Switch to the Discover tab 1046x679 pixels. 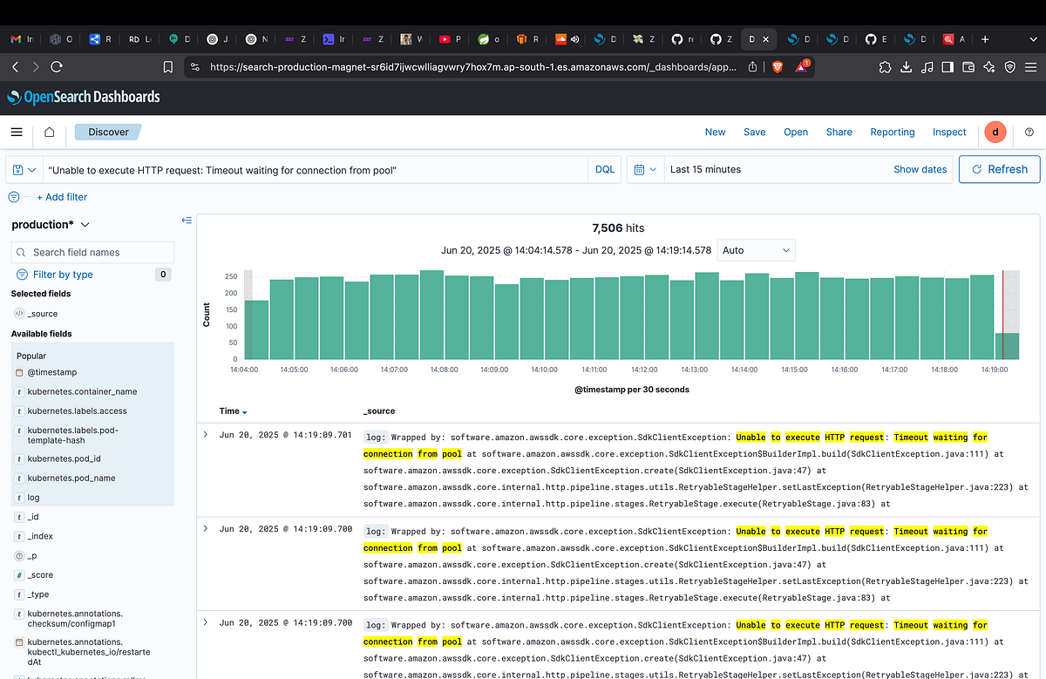pyautogui.click(x=107, y=132)
